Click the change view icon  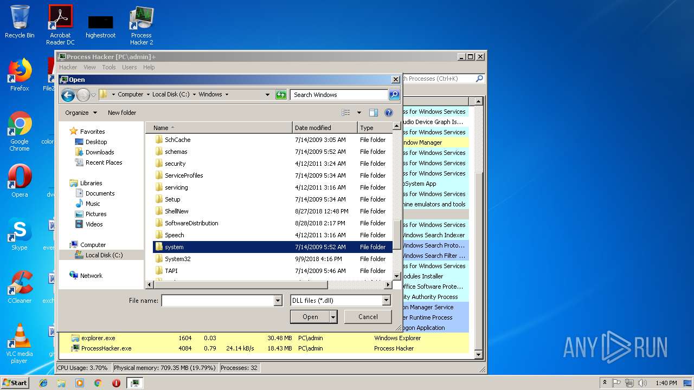point(346,113)
